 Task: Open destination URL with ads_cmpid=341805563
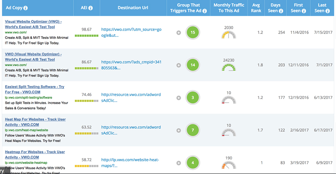(x=131, y=65)
